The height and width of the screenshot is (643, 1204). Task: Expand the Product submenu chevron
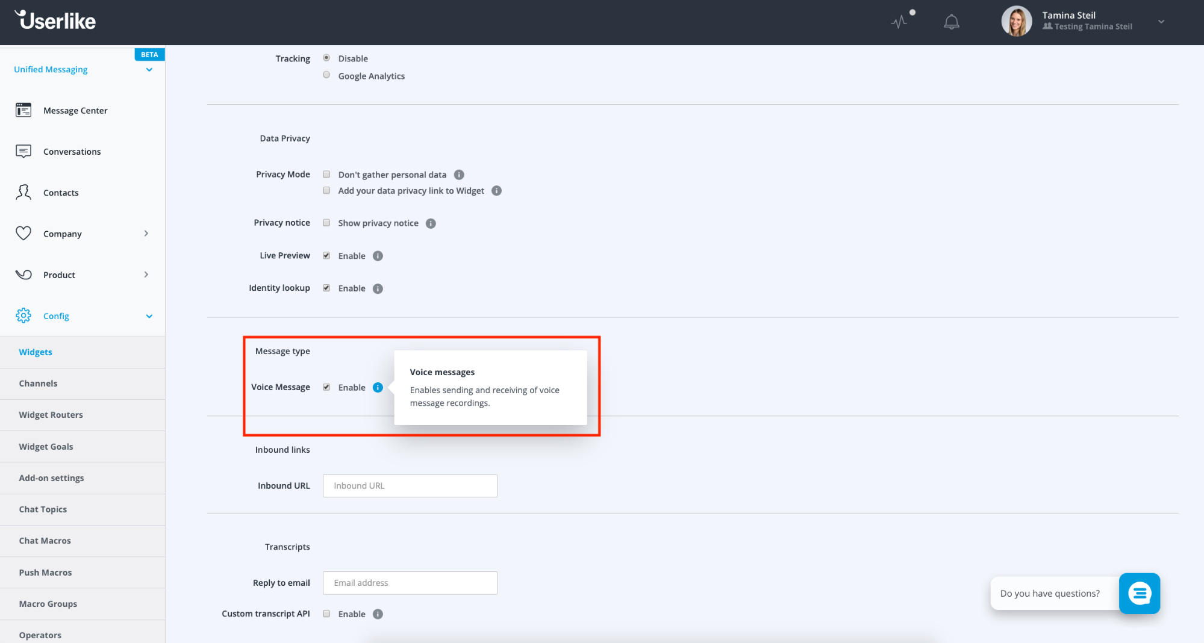click(146, 275)
